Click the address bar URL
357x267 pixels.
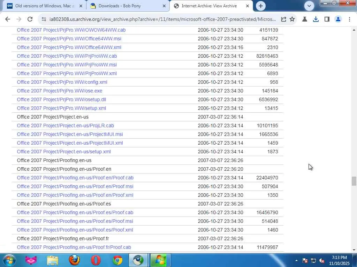point(162,19)
